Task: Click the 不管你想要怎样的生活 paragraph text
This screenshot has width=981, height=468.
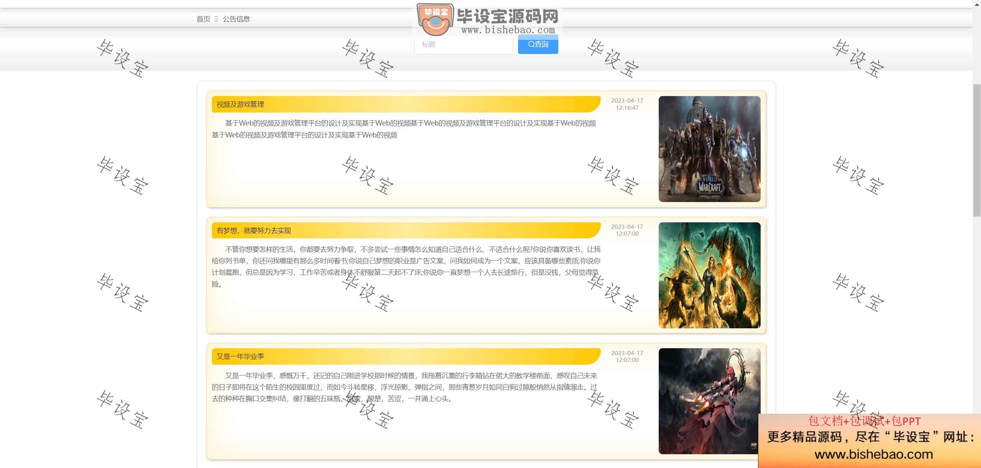Action: 406,267
